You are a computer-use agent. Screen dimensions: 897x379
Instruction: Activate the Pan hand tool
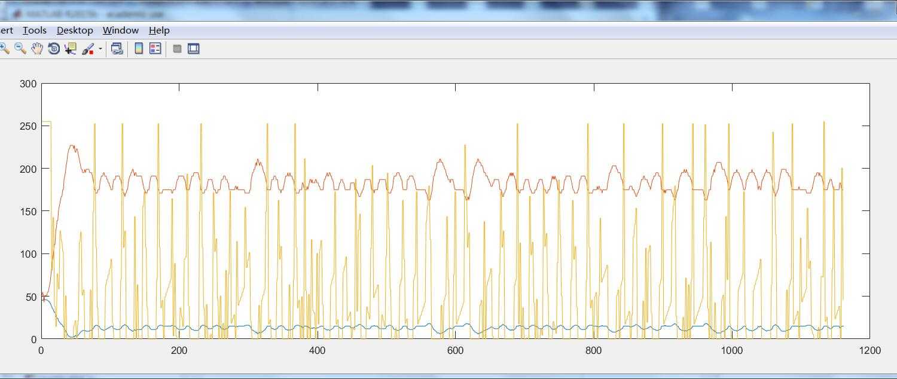click(x=37, y=49)
